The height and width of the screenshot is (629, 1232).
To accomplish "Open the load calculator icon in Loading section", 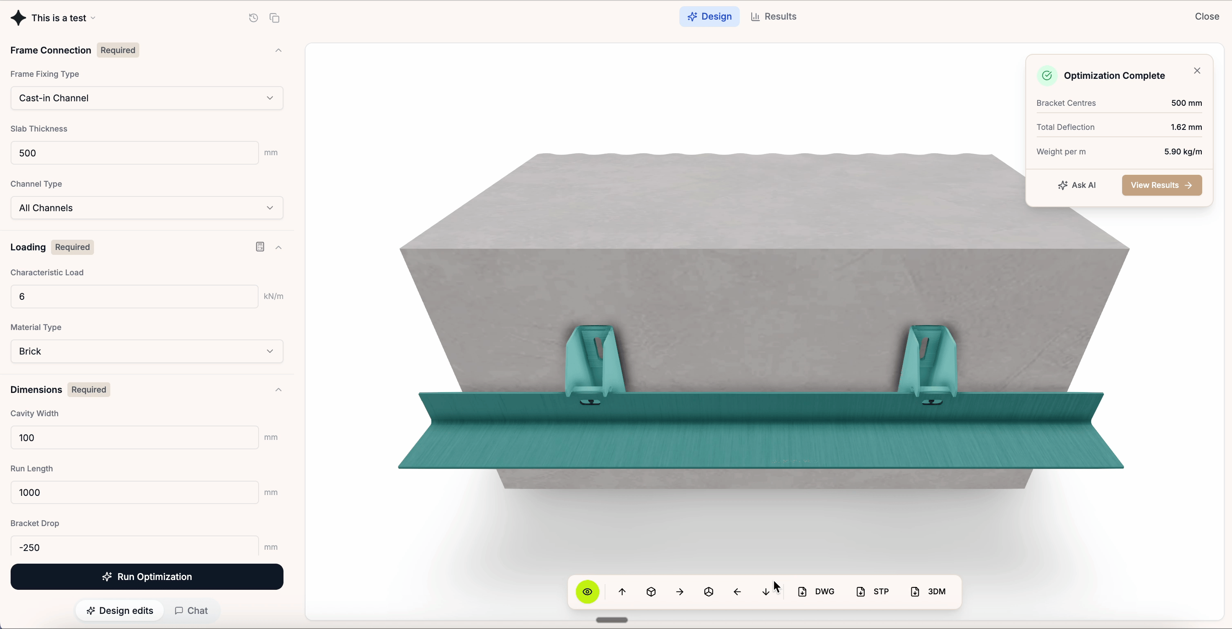I will [x=260, y=247].
